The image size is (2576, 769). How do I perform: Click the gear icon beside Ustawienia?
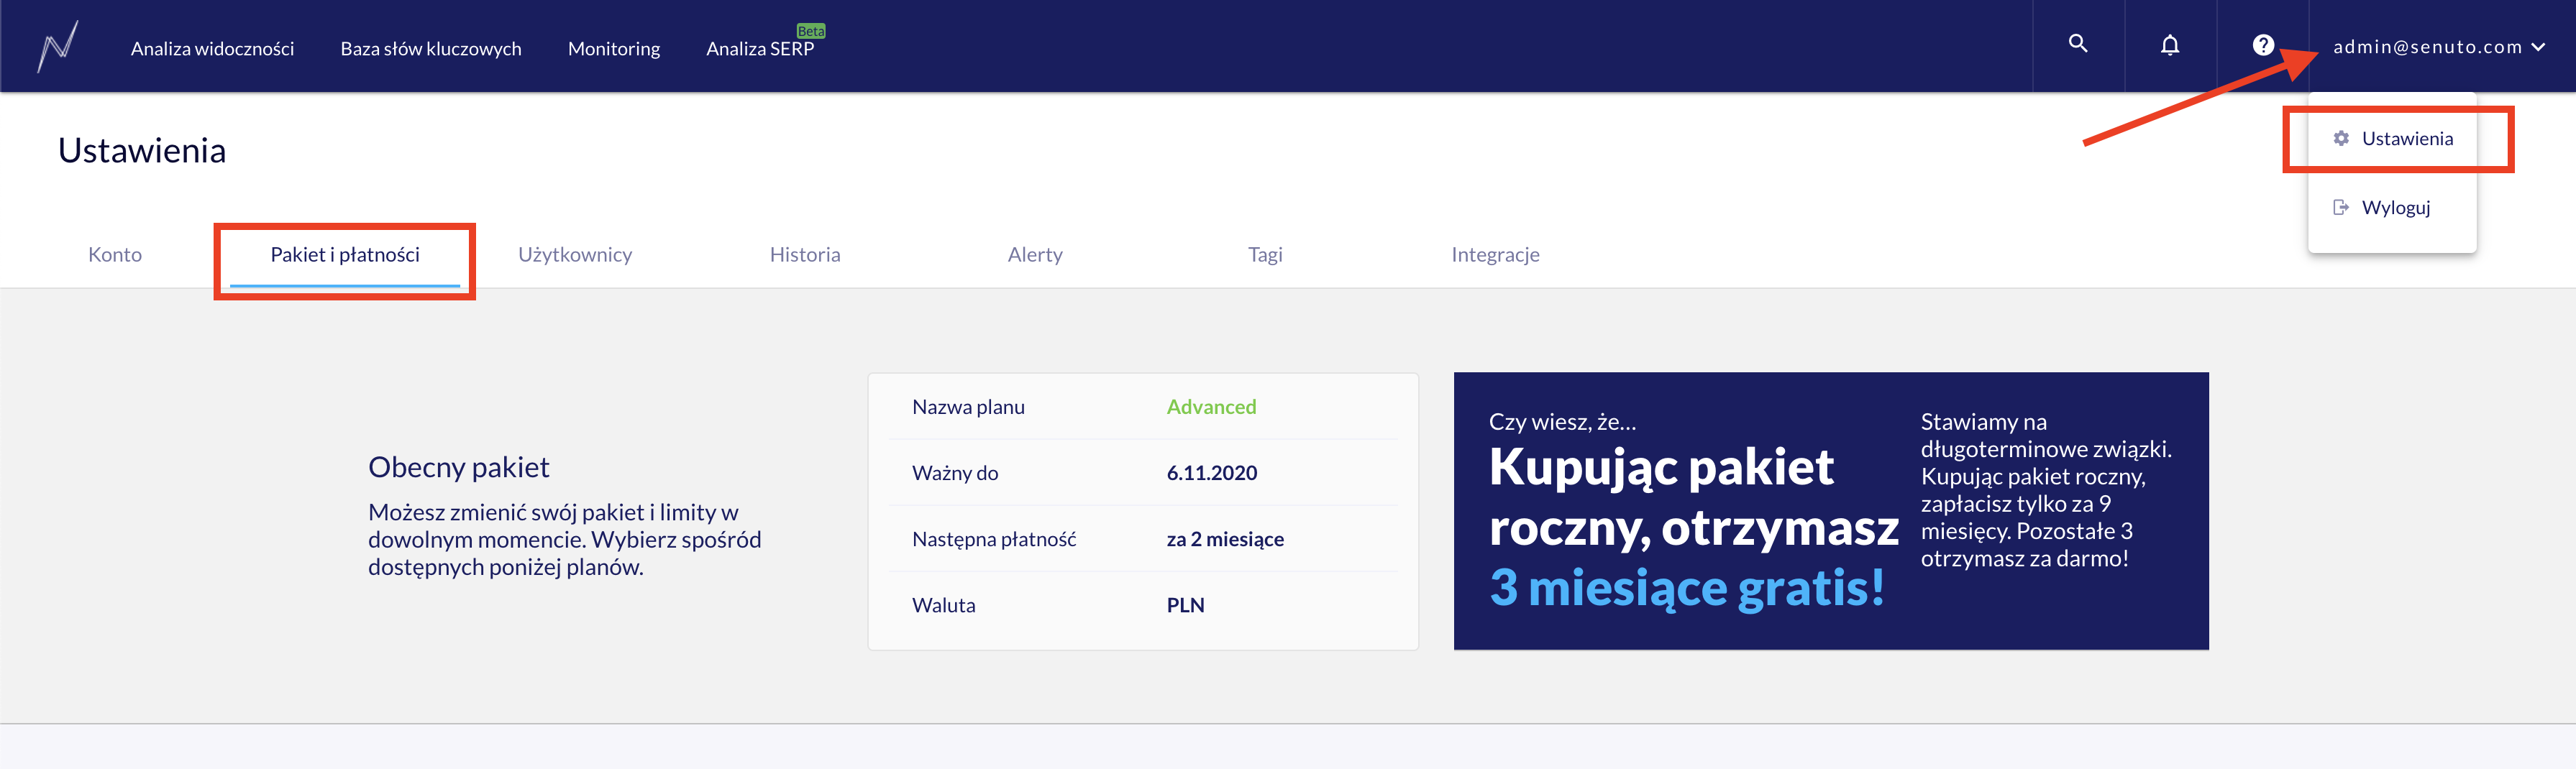[2341, 139]
